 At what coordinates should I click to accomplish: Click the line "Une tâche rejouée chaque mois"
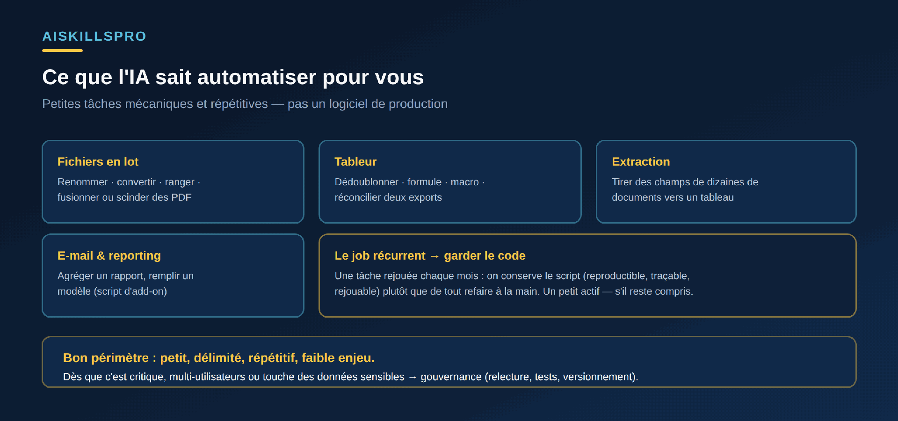point(406,276)
